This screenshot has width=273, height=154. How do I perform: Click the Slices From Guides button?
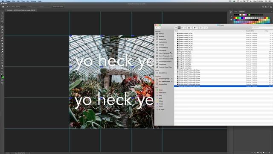[58, 7]
